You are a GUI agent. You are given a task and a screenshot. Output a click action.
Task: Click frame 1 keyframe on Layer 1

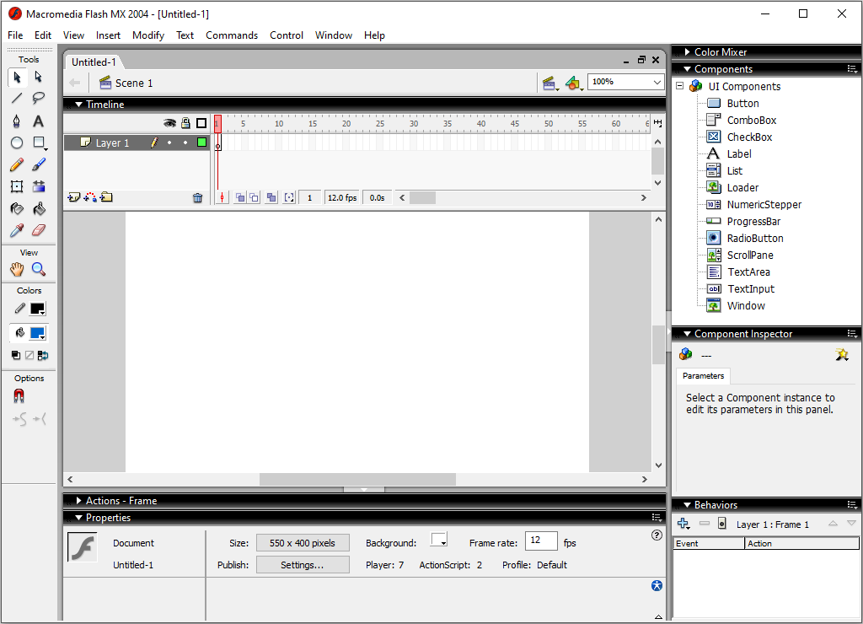(218, 143)
